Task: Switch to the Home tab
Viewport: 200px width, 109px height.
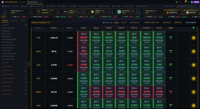Action: pos(23,2)
